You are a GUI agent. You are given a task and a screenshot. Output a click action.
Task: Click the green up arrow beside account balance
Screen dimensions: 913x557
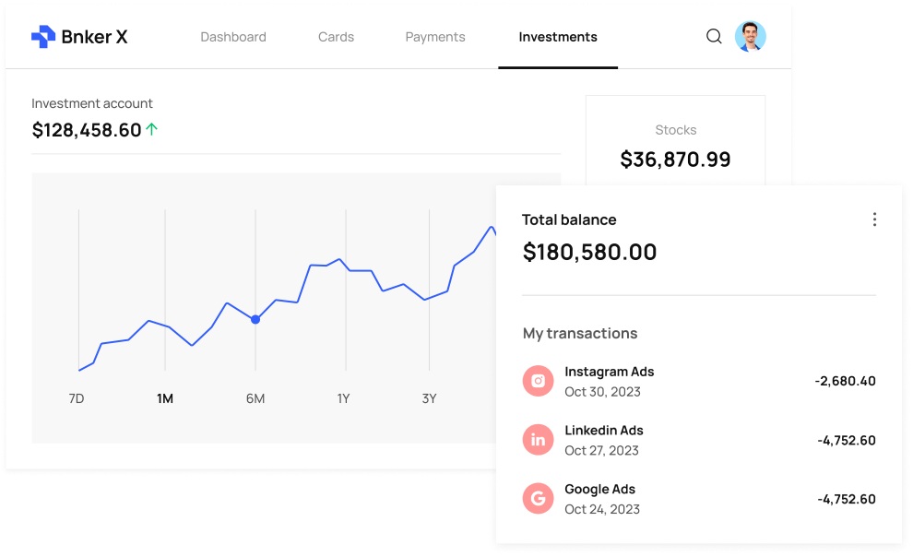coord(152,129)
